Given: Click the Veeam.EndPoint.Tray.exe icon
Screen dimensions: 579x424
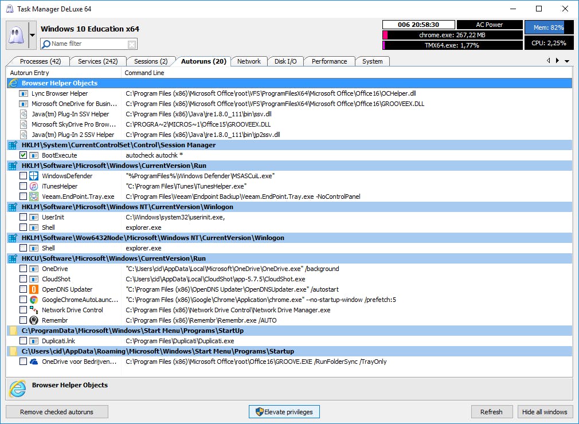Looking at the screenshot, I should (x=34, y=197).
